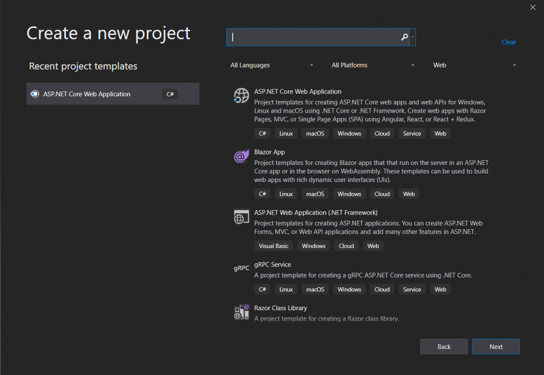Click the gRPC Service icon
Screen dimensions: 544x375
pos(241,268)
